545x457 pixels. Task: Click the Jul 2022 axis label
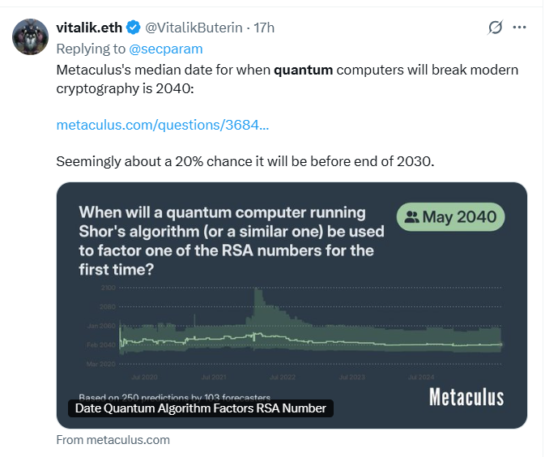click(283, 378)
